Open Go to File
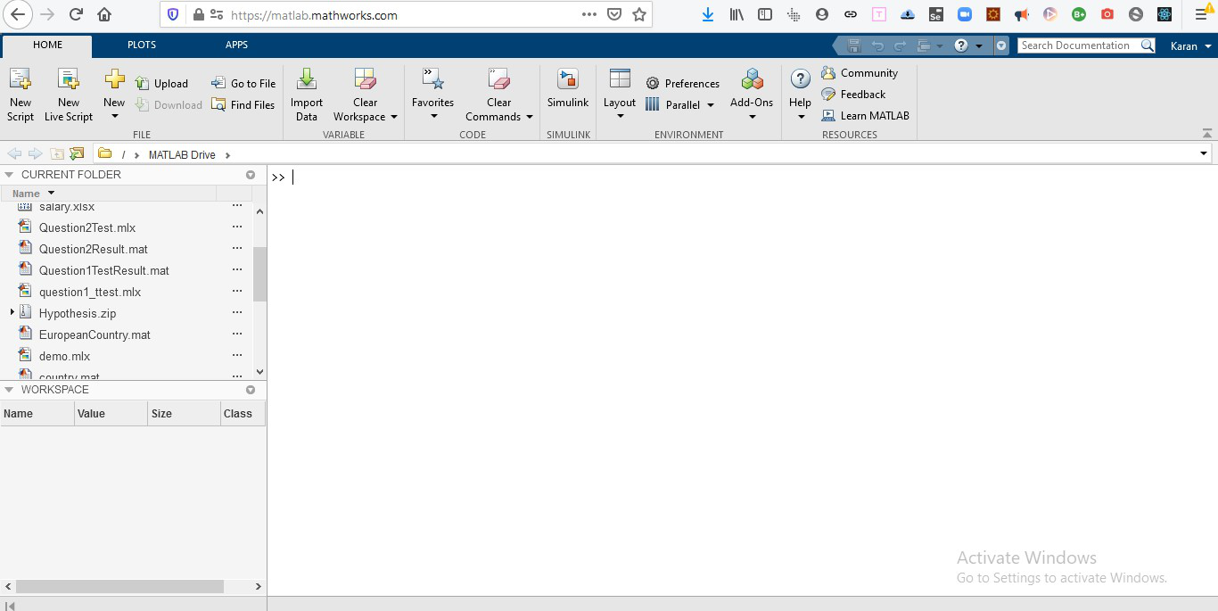 pos(243,83)
